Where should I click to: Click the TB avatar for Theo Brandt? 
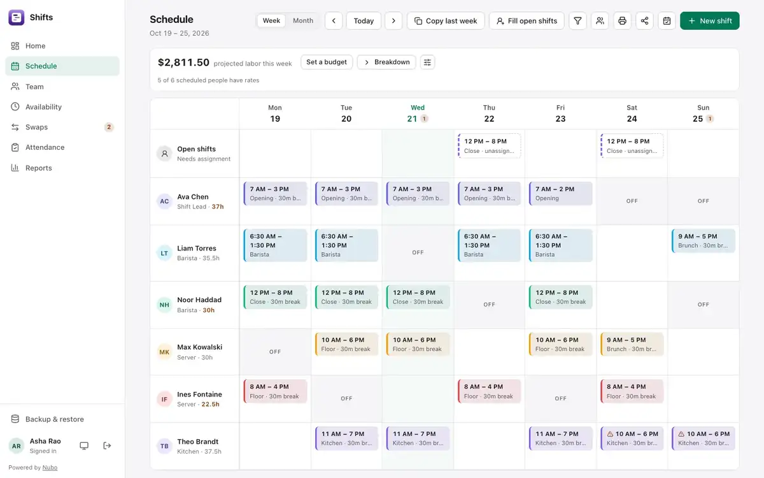pos(164,446)
